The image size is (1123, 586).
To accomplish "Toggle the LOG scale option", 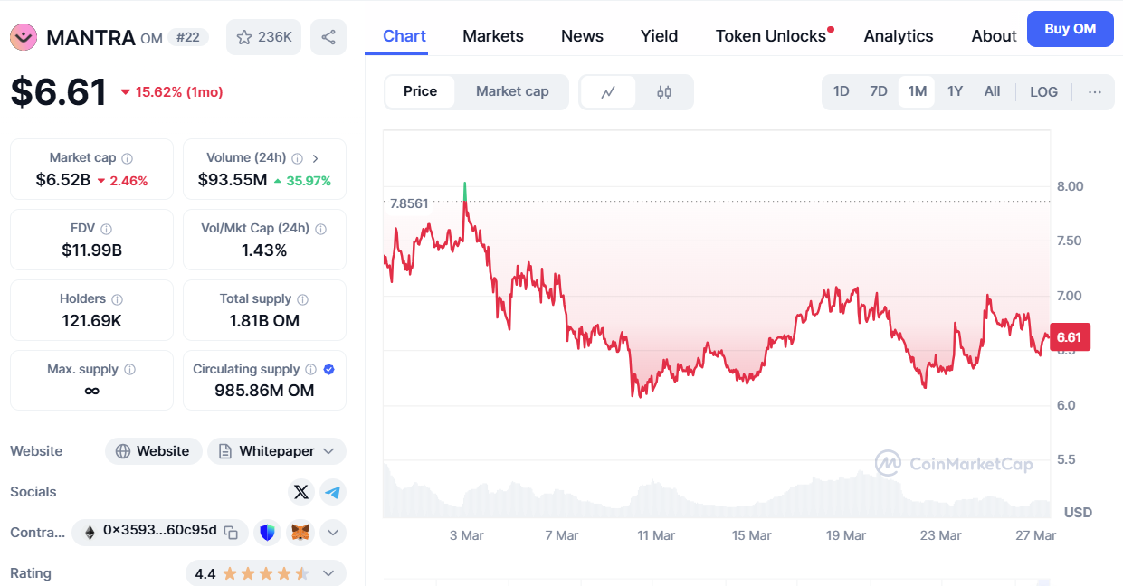I will (1043, 91).
